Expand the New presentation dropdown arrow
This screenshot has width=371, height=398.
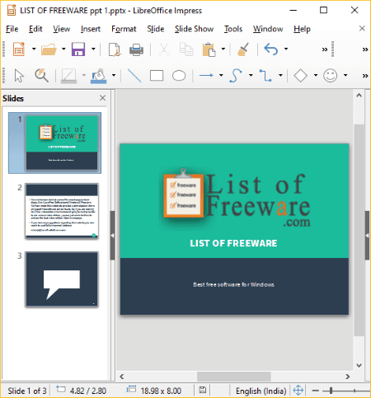(34, 49)
